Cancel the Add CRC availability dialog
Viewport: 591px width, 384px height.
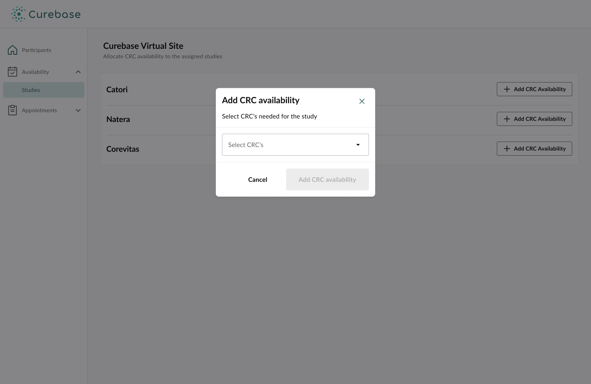[x=258, y=179]
